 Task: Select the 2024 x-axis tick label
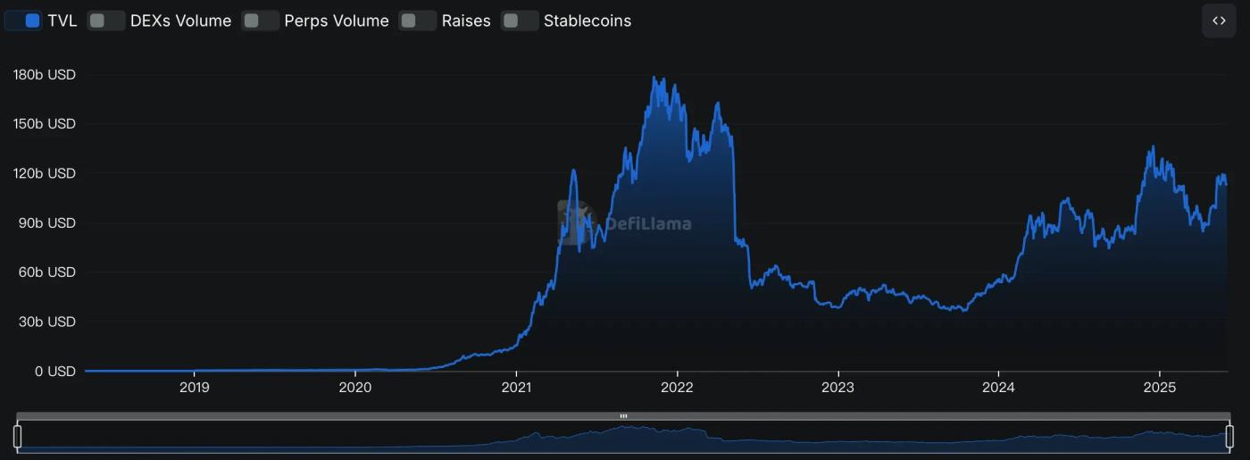click(998, 388)
